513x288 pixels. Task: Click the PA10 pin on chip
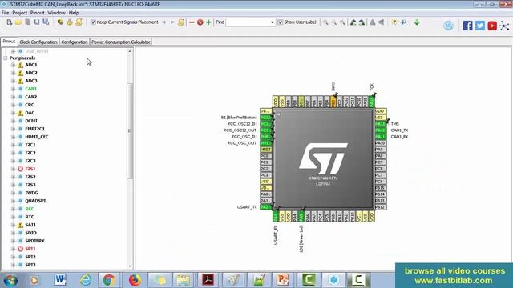pyautogui.click(x=380, y=143)
